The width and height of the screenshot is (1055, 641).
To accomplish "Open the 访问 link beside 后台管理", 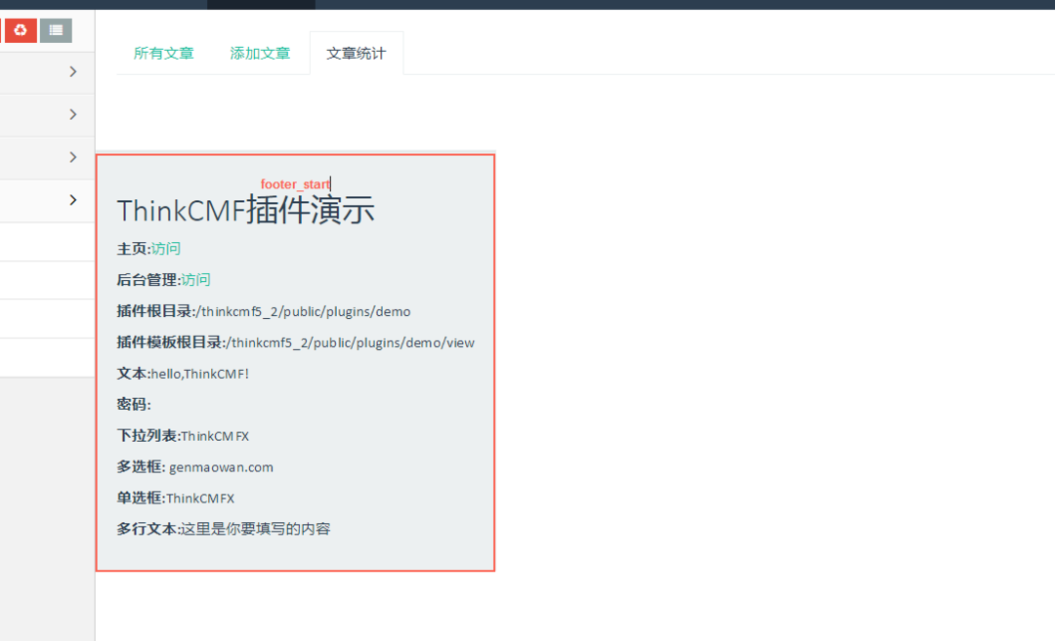I will [x=195, y=279].
